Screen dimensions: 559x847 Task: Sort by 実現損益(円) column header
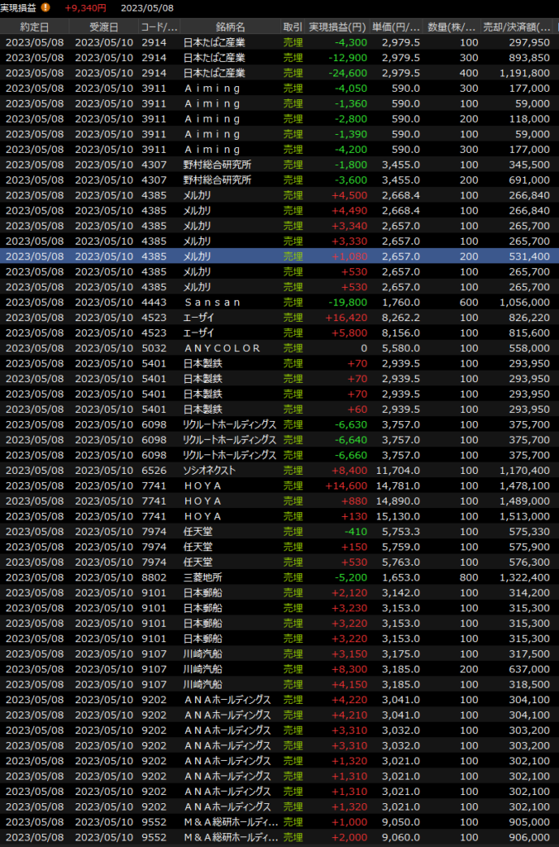(337, 26)
